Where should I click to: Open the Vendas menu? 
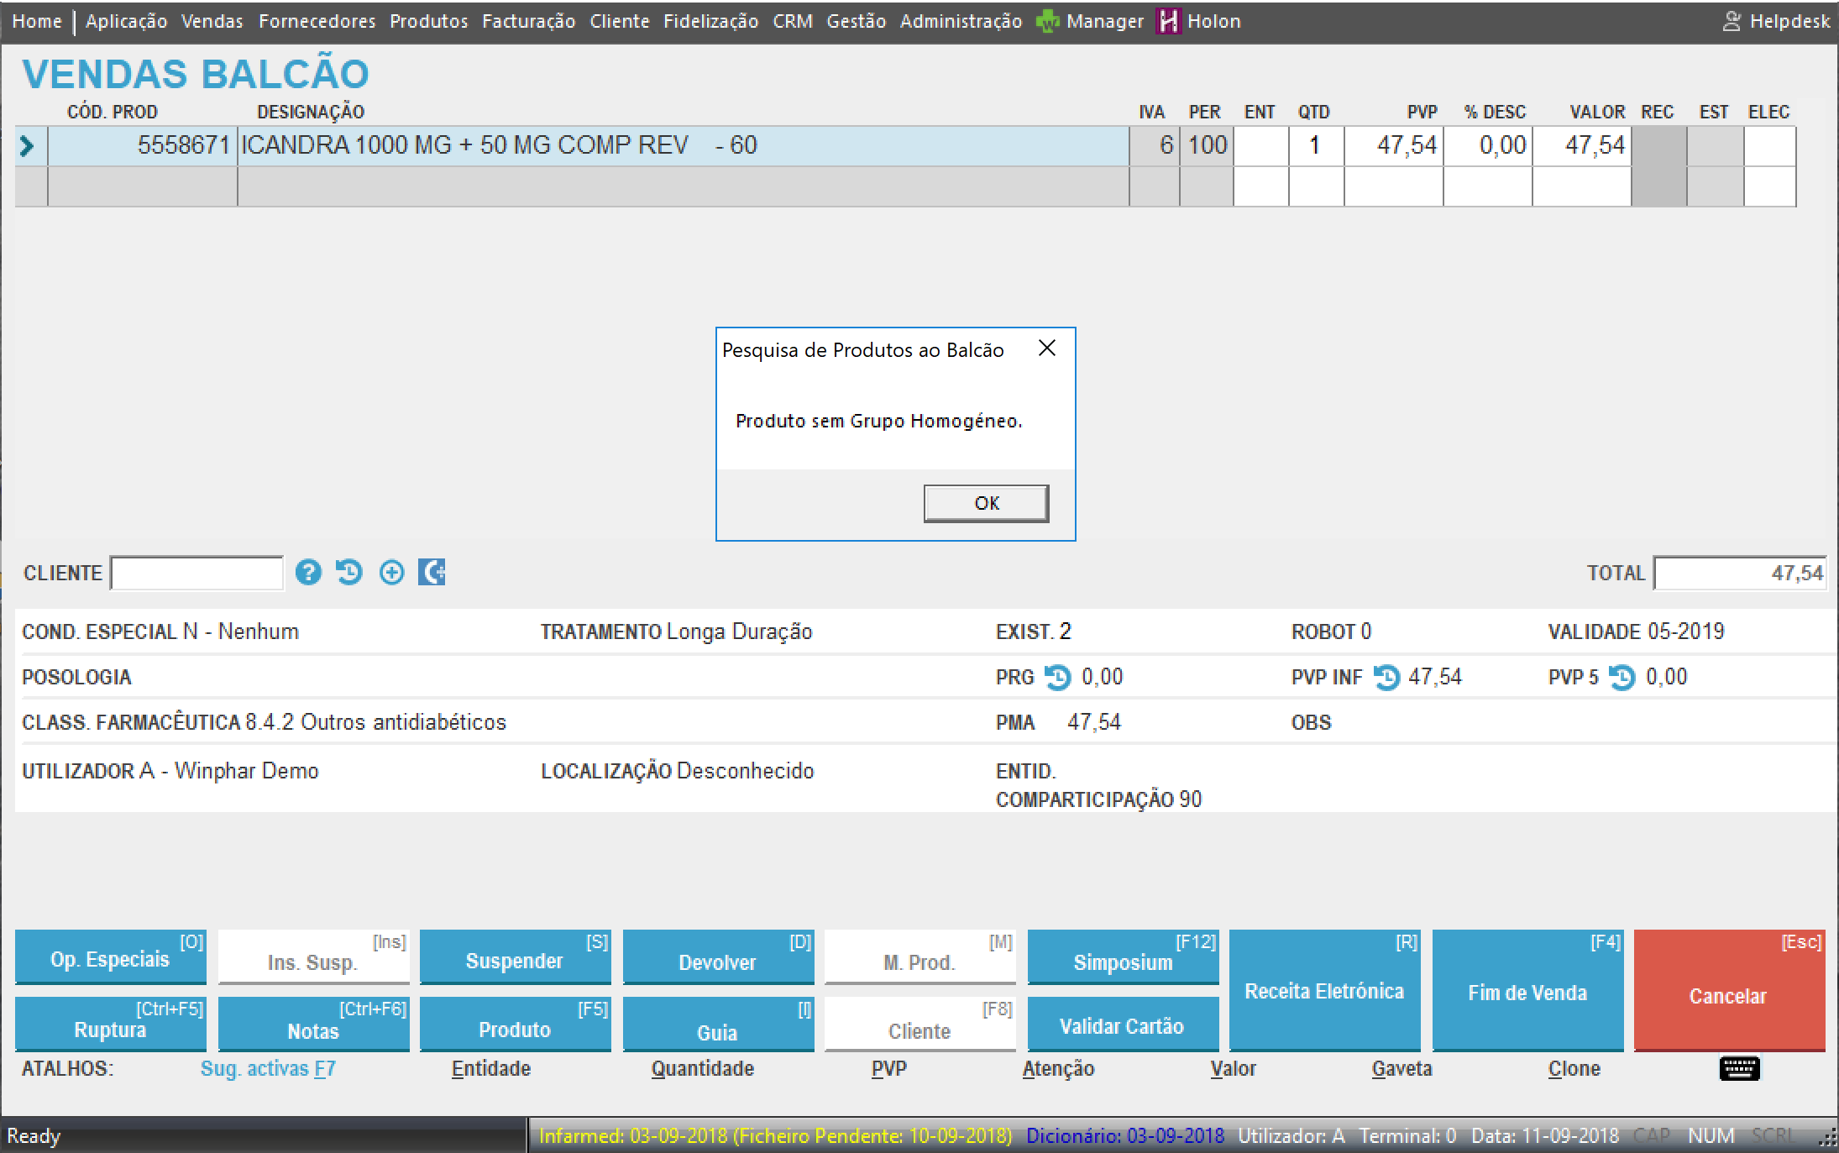(212, 21)
